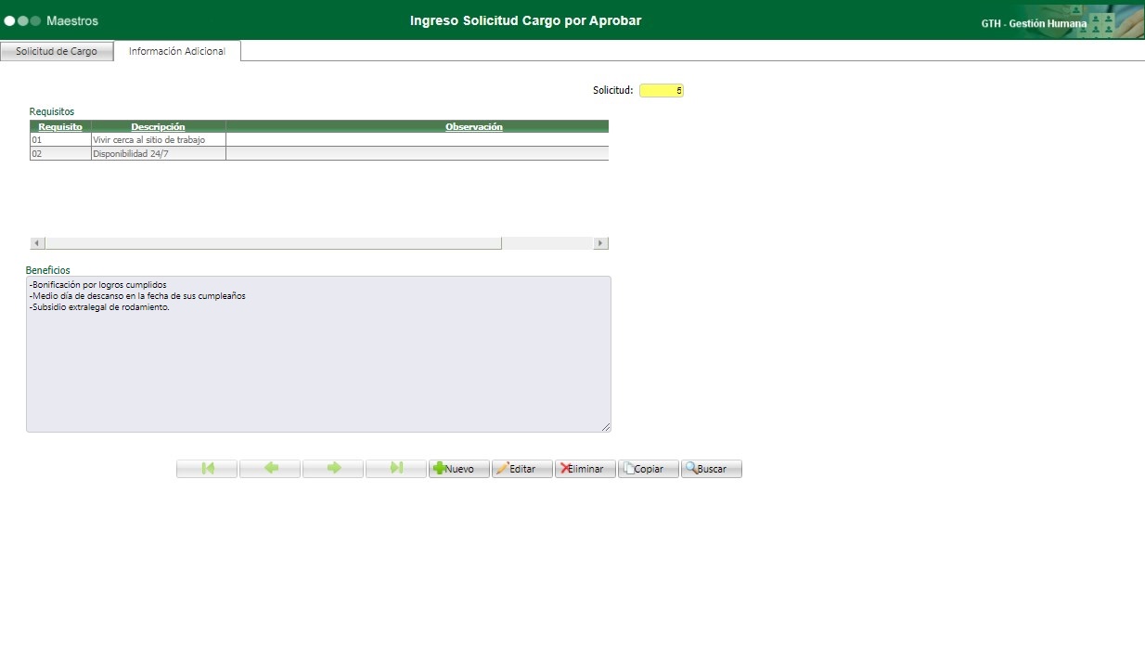
Task: Click the Editar button
Action: pos(522,469)
